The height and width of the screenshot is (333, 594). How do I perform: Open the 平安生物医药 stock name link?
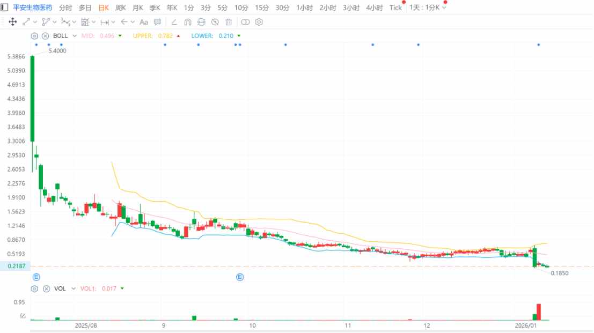[x=33, y=8]
